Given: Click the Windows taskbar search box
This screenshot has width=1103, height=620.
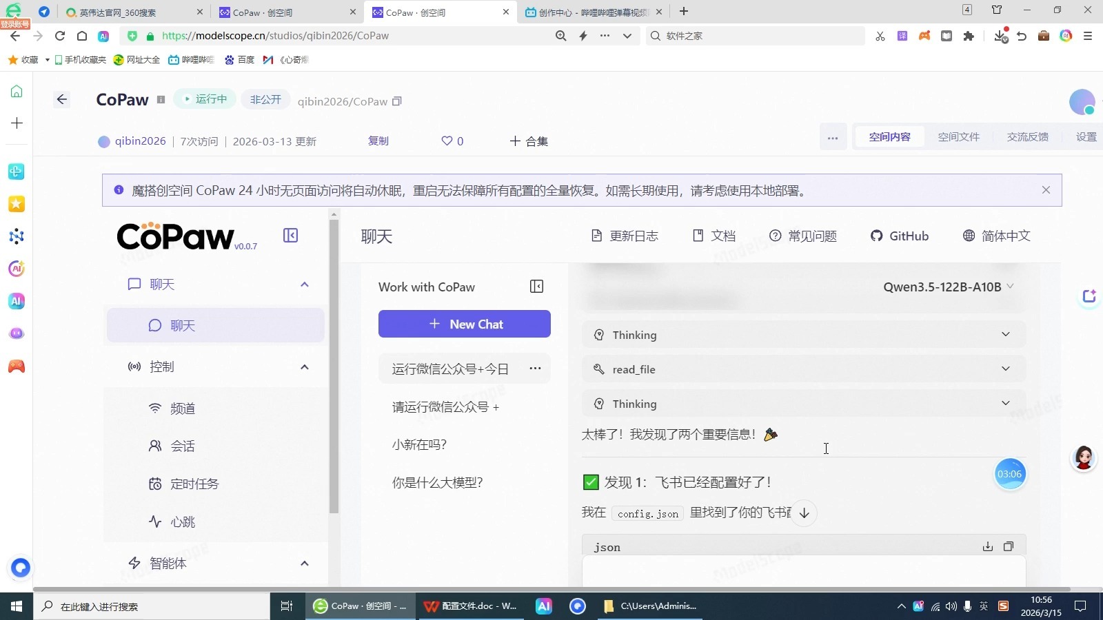Looking at the screenshot, I should pyautogui.click(x=152, y=606).
